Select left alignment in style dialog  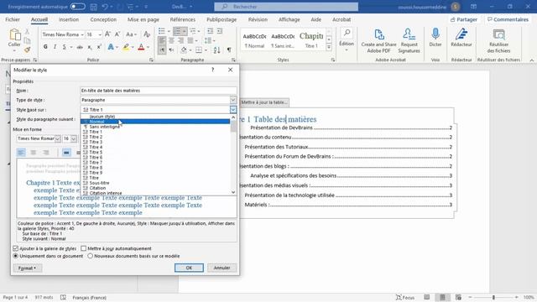coord(21,153)
